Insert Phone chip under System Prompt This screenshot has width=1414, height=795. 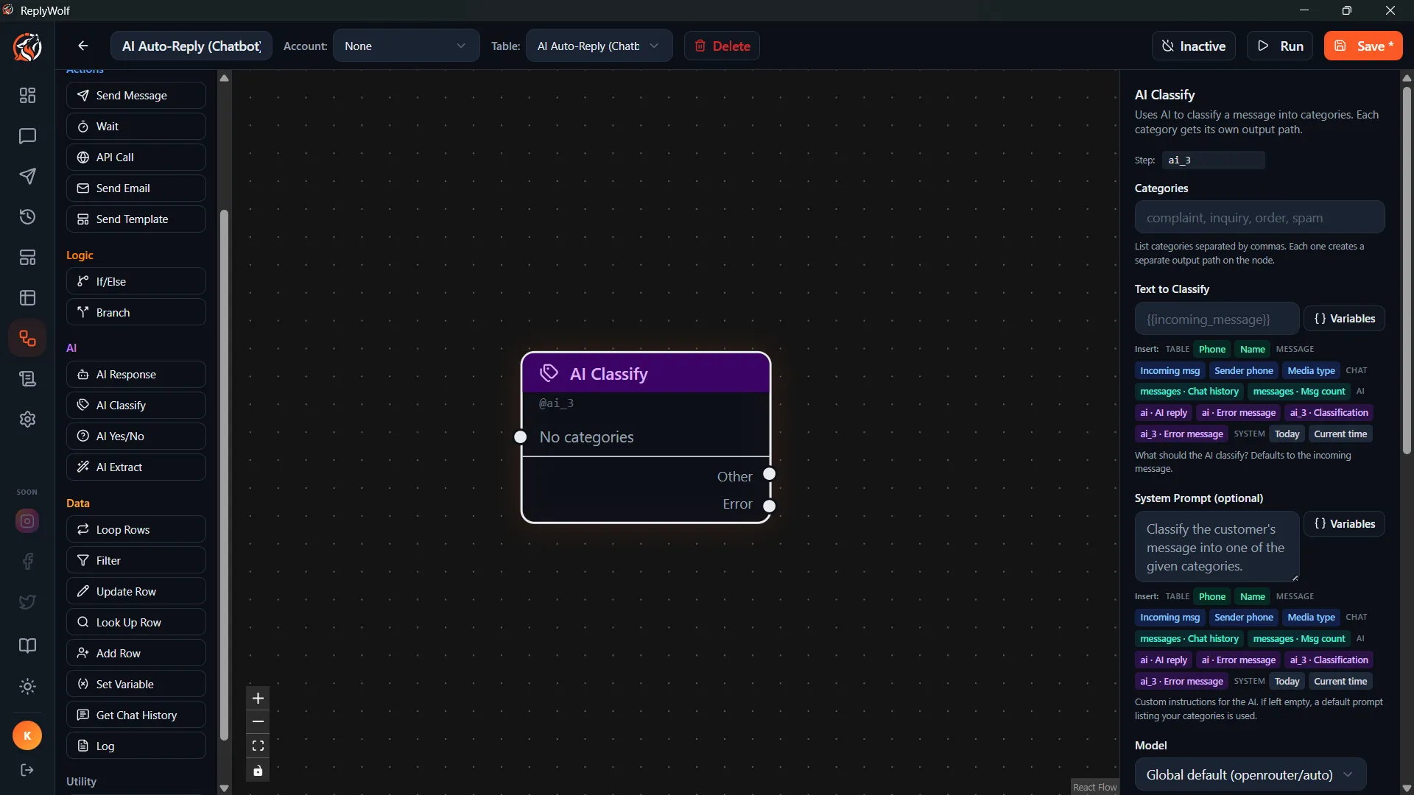click(1211, 597)
